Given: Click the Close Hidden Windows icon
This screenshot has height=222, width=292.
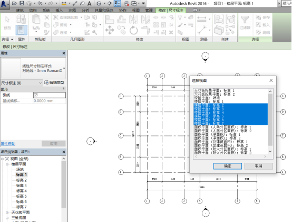Looking at the screenshot, I should pos(126,3).
